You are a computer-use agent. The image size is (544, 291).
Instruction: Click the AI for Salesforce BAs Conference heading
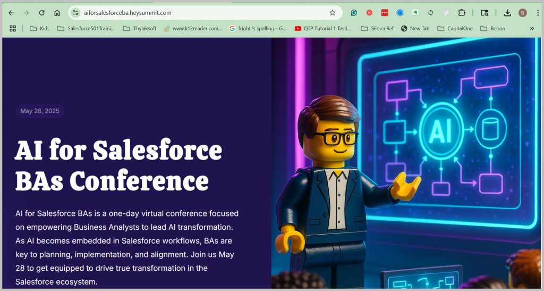click(x=118, y=165)
